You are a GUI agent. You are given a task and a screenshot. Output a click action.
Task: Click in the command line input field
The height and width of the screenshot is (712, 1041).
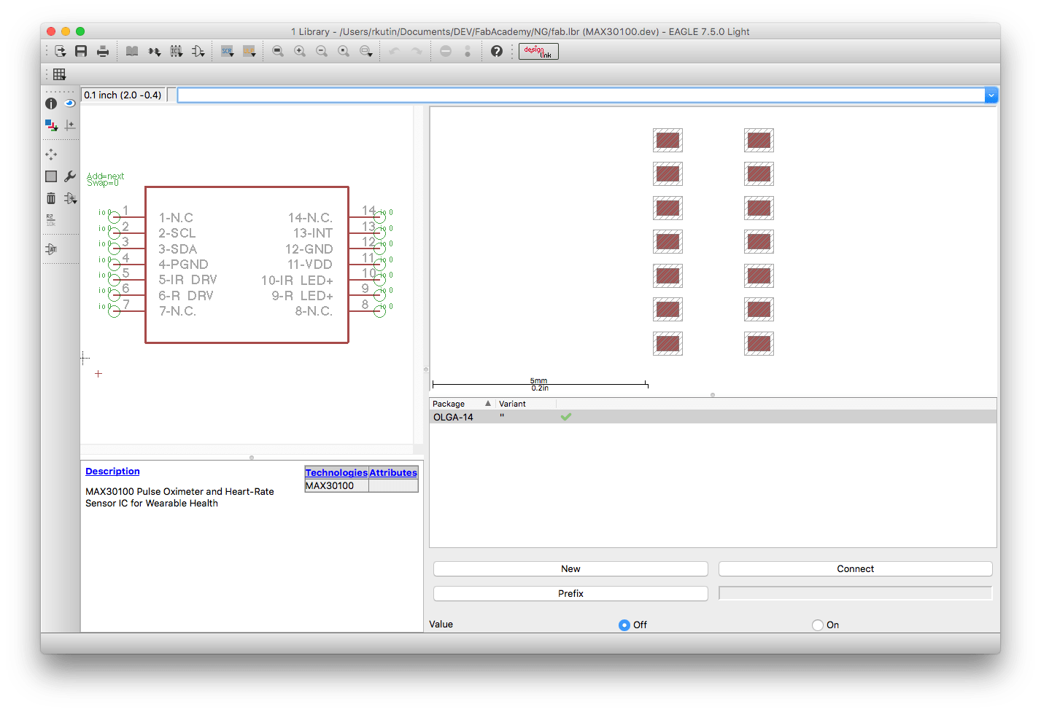[x=581, y=95]
